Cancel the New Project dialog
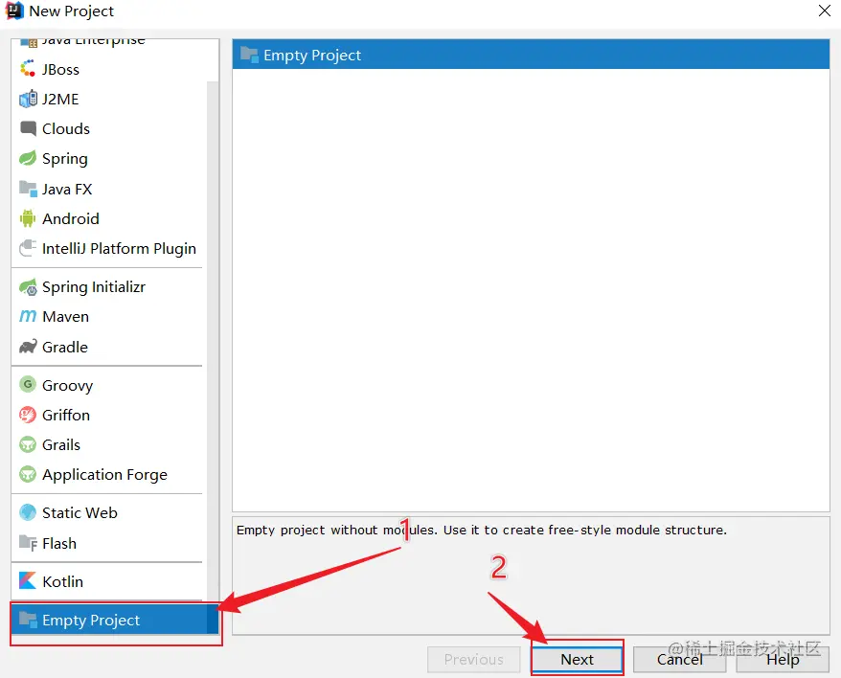Viewport: 841px width, 678px height. click(x=679, y=659)
